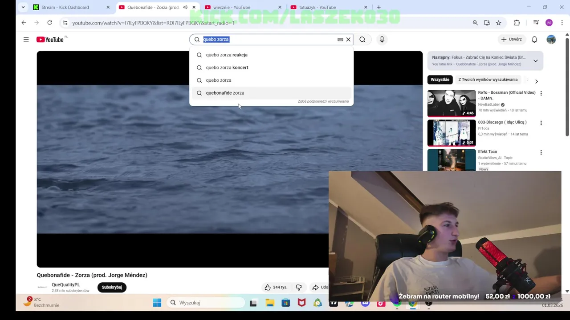
Task: Select the Wszystkie filter chip
Action: tap(440, 80)
